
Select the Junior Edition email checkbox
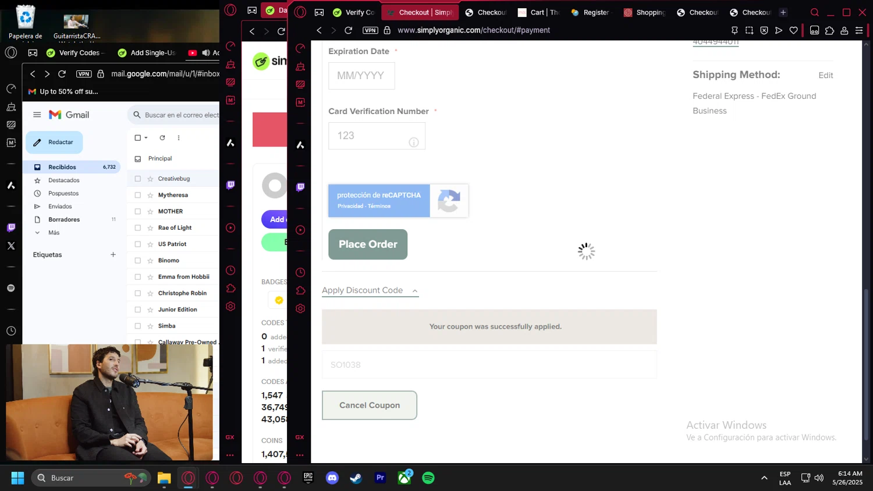coord(138,309)
